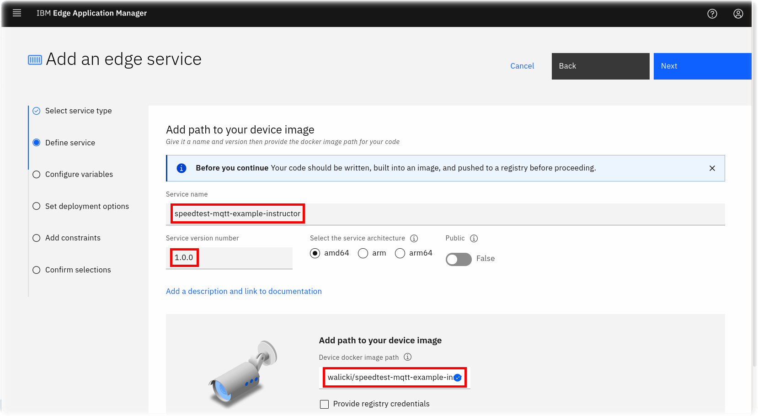The height and width of the screenshot is (416, 758).
Task: Open the user profile avatar icon
Action: tap(738, 14)
